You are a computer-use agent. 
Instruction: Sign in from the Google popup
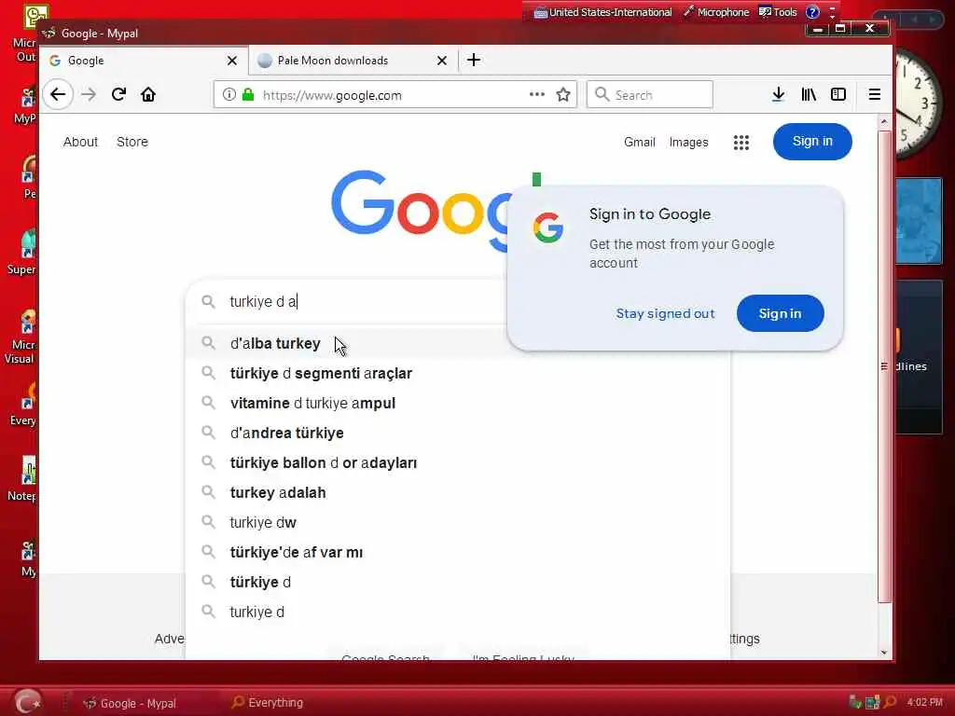coord(781,313)
